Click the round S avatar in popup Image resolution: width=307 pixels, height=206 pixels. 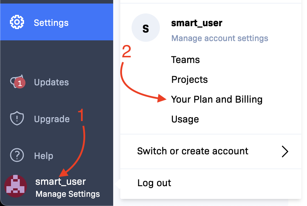(146, 28)
